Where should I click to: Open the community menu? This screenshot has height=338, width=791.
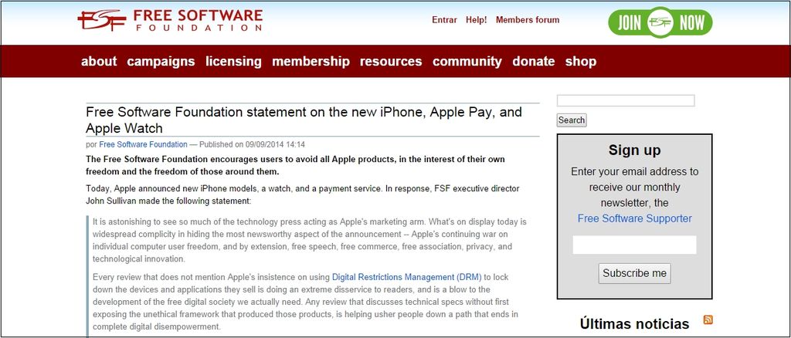tap(467, 62)
